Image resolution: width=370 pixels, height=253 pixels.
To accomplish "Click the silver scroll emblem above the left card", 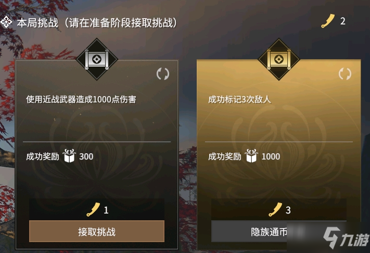I will (x=97, y=59).
